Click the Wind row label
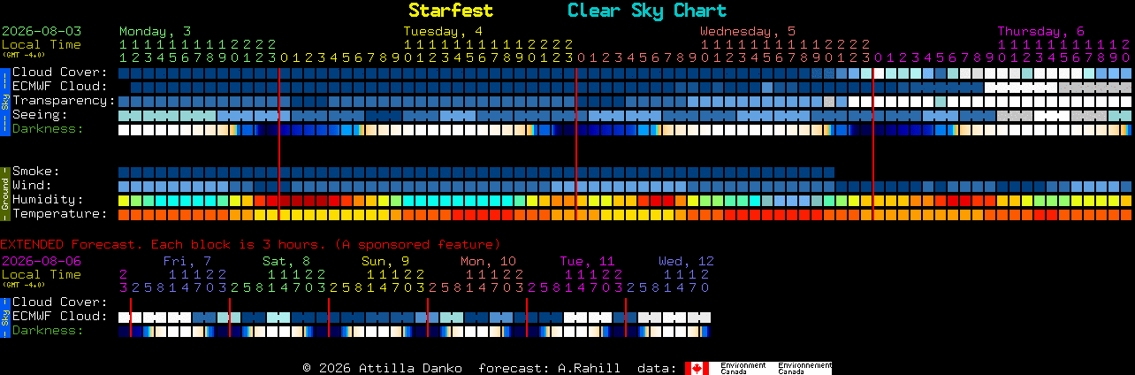 point(32,186)
